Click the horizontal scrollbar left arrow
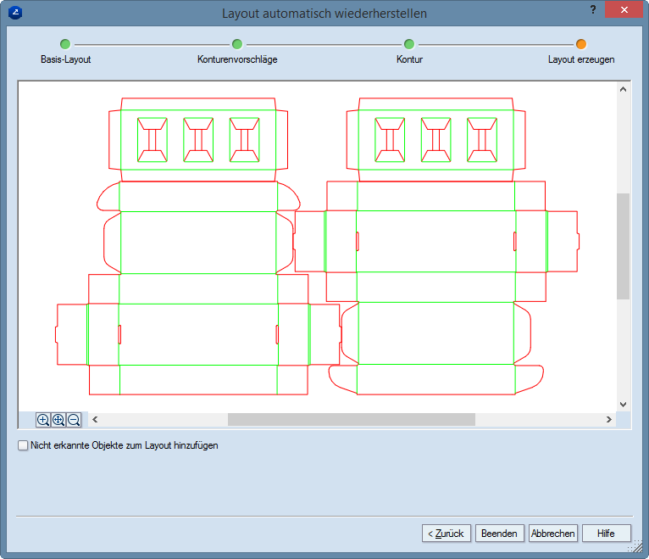Screen dimensions: 649x559 point(95,419)
